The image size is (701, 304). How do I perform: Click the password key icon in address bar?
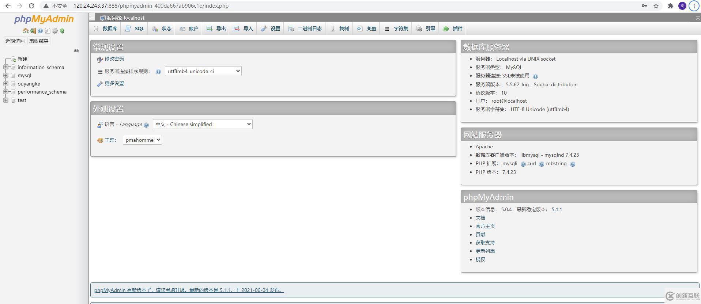pyautogui.click(x=644, y=6)
